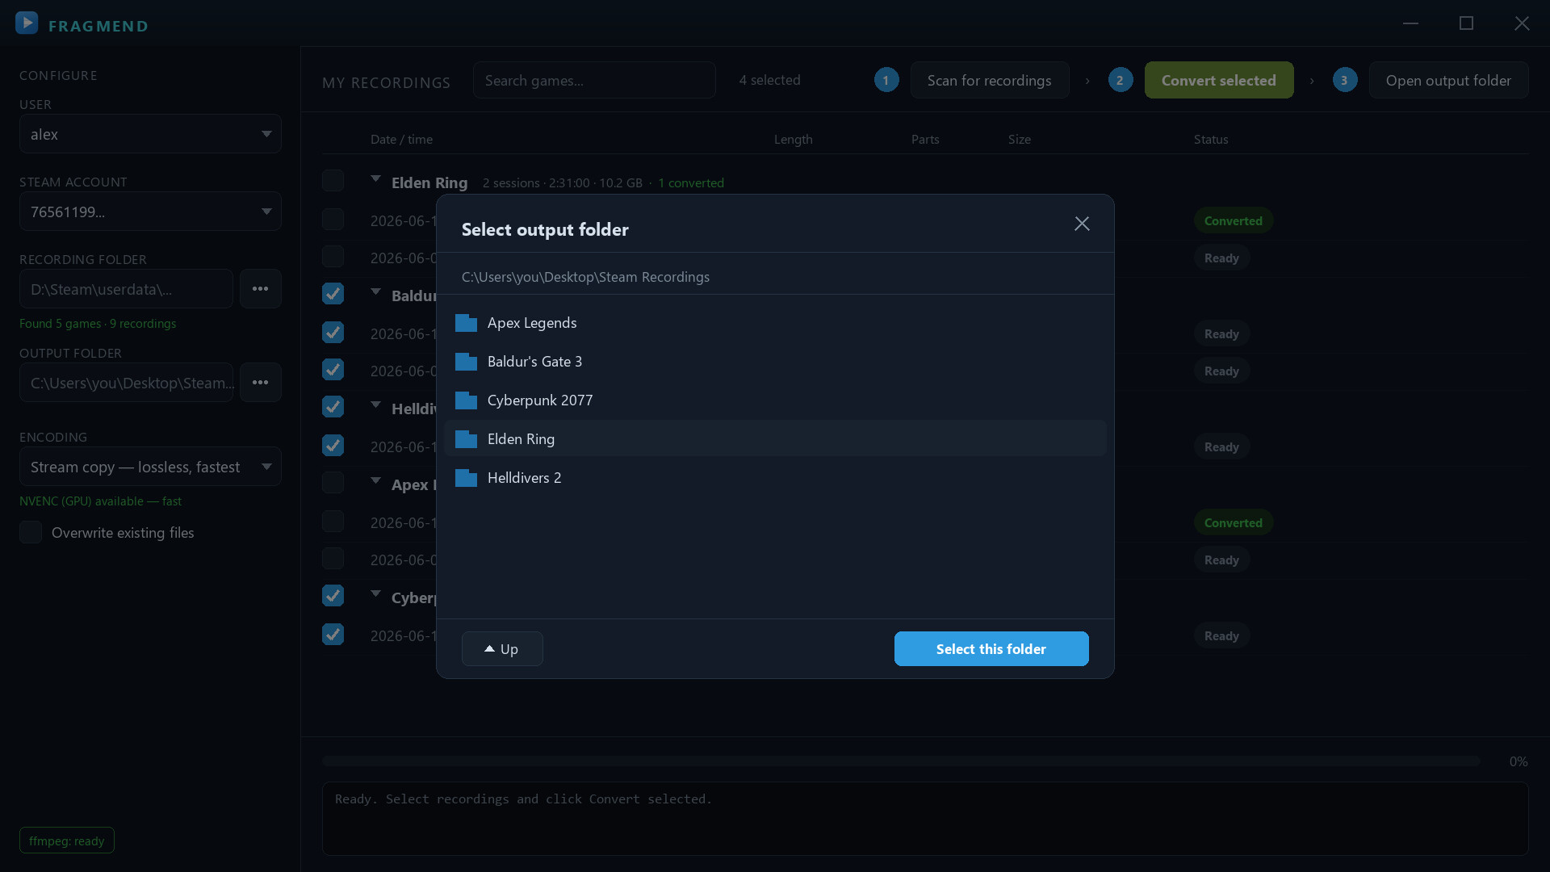Click the Apex Legends folder icon
This screenshot has height=872, width=1550.
pyautogui.click(x=466, y=323)
